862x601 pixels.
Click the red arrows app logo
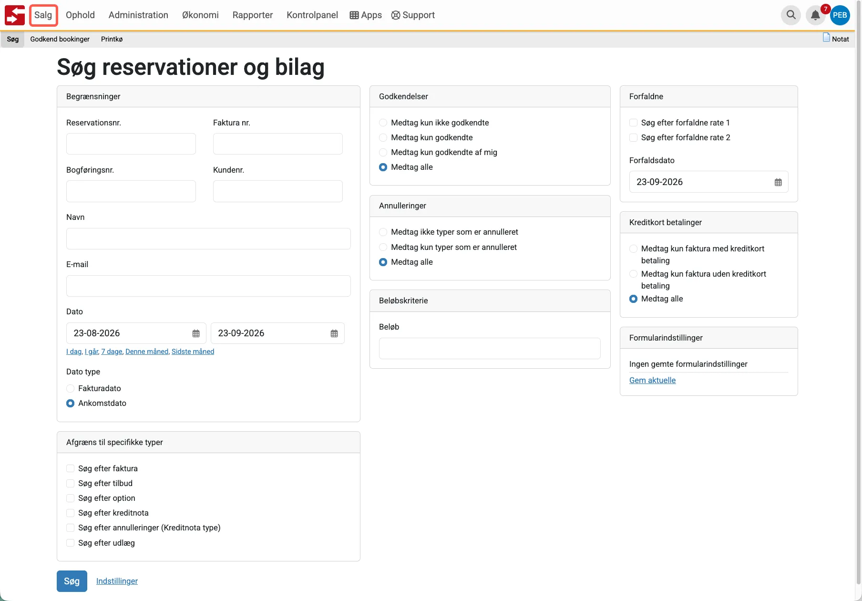15,15
